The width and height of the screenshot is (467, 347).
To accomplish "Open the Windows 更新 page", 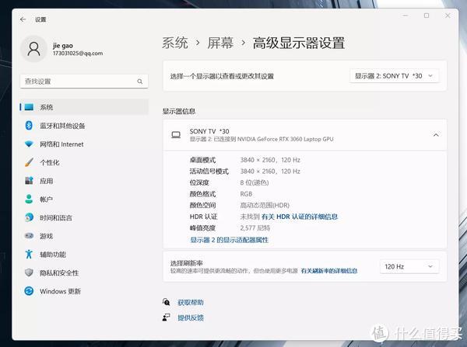I will (x=84, y=291).
